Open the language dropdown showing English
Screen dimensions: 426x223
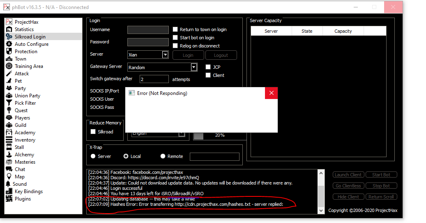pyautogui.click(x=181, y=133)
